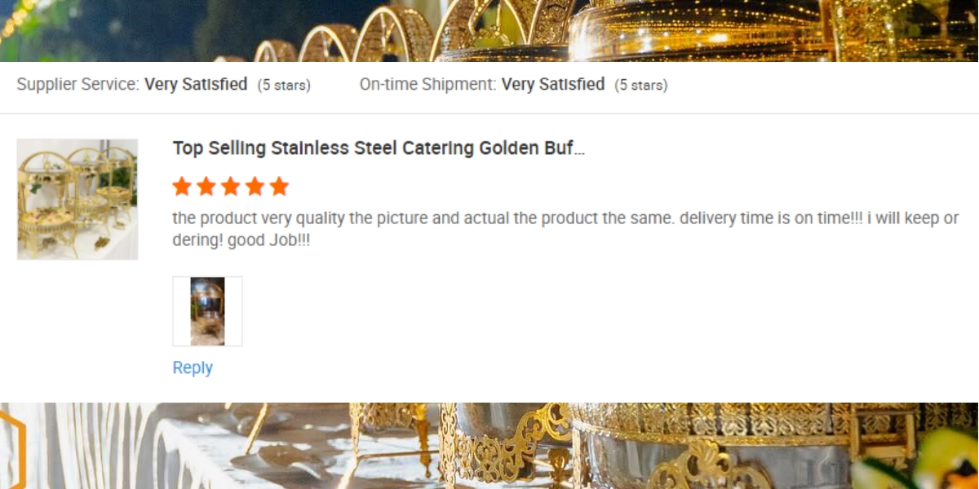Click the Reply link under the review

click(193, 368)
